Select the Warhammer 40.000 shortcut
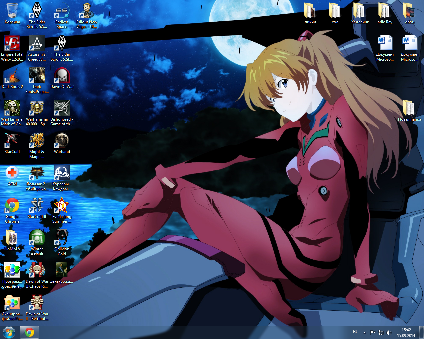This screenshot has width=424, height=339. pos(37,113)
